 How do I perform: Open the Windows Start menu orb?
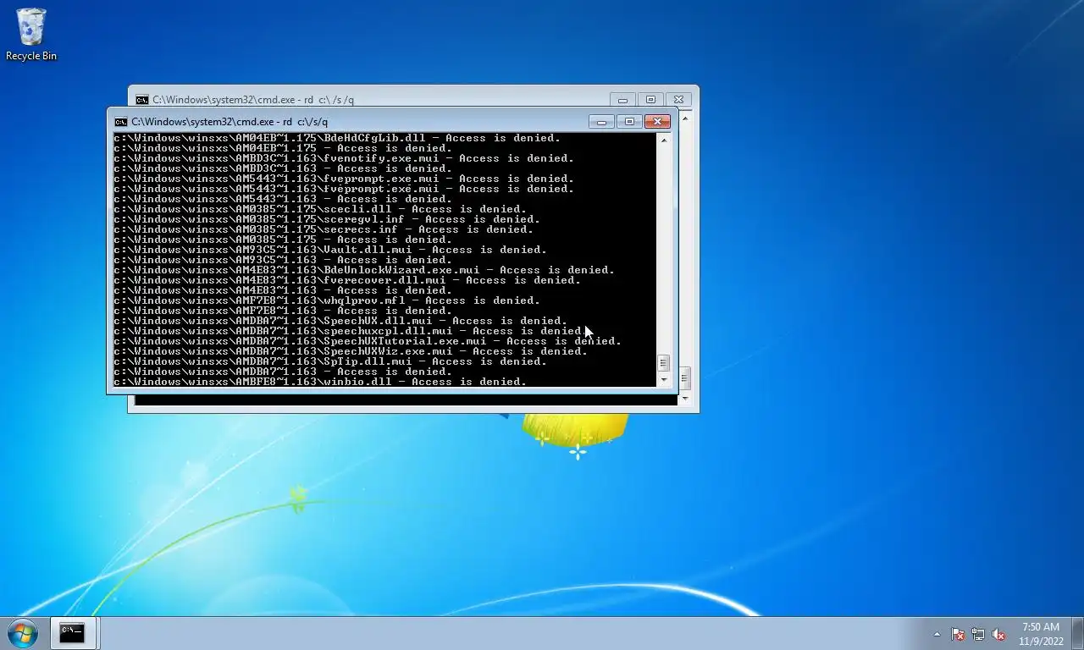(22, 633)
